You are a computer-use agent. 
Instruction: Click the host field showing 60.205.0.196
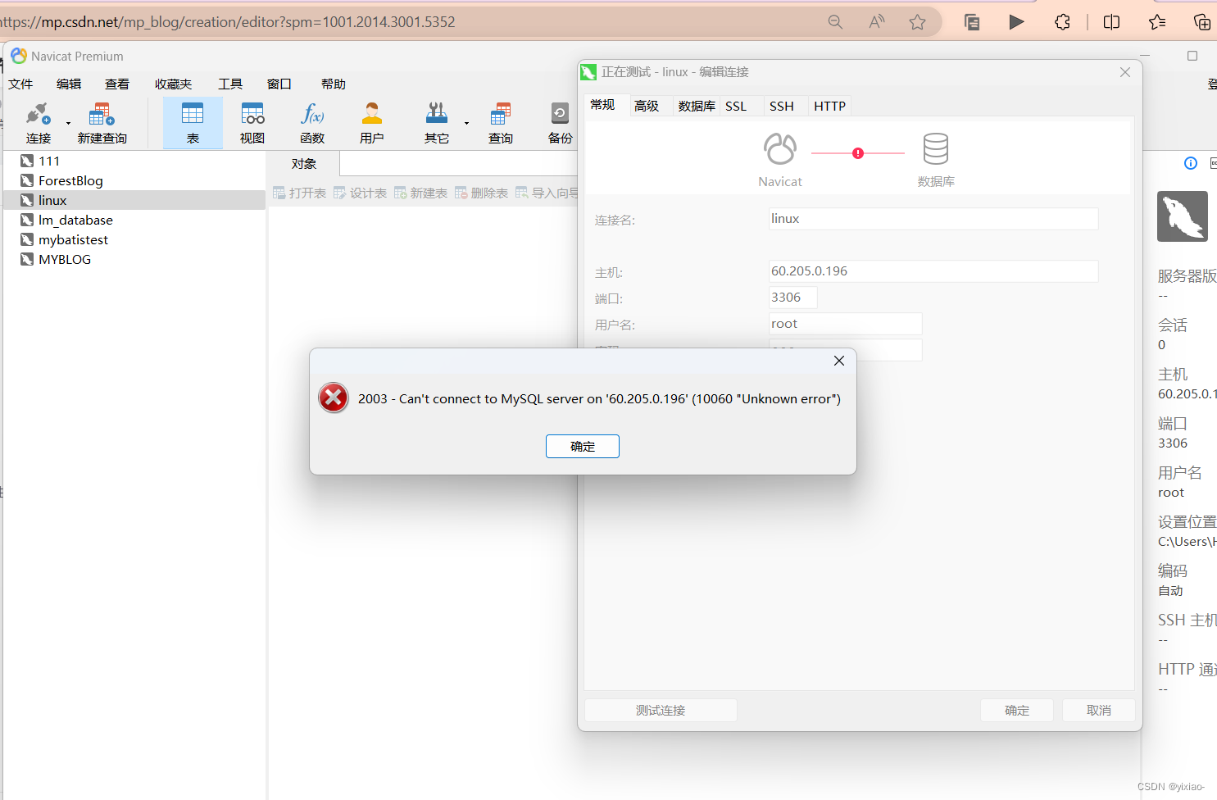coord(933,271)
